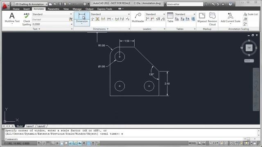Click the Find text search icon
This screenshot has width=262, height=147.
(71, 20)
